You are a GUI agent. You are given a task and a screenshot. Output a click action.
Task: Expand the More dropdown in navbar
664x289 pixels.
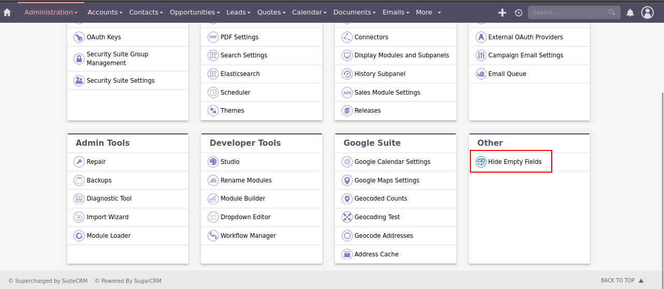pyautogui.click(x=428, y=12)
